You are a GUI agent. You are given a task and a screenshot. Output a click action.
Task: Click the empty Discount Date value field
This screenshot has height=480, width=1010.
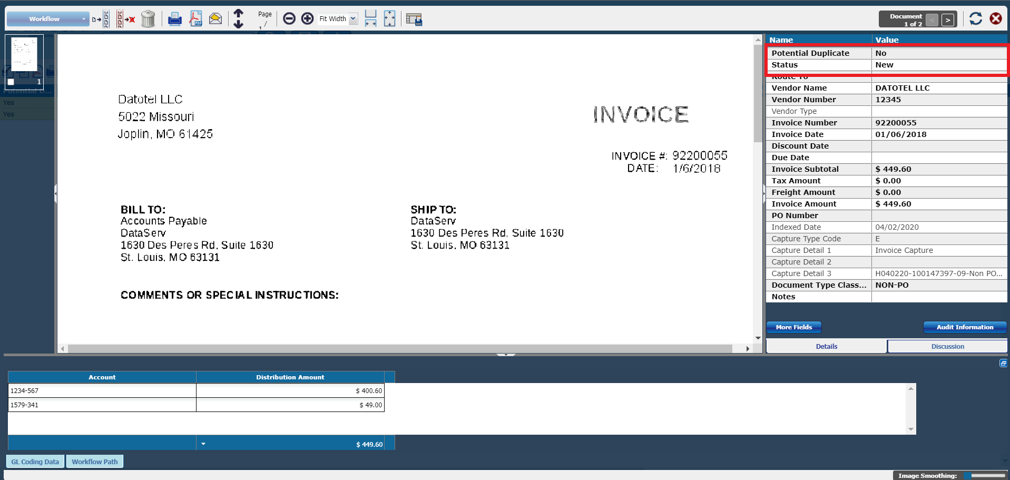click(x=939, y=146)
